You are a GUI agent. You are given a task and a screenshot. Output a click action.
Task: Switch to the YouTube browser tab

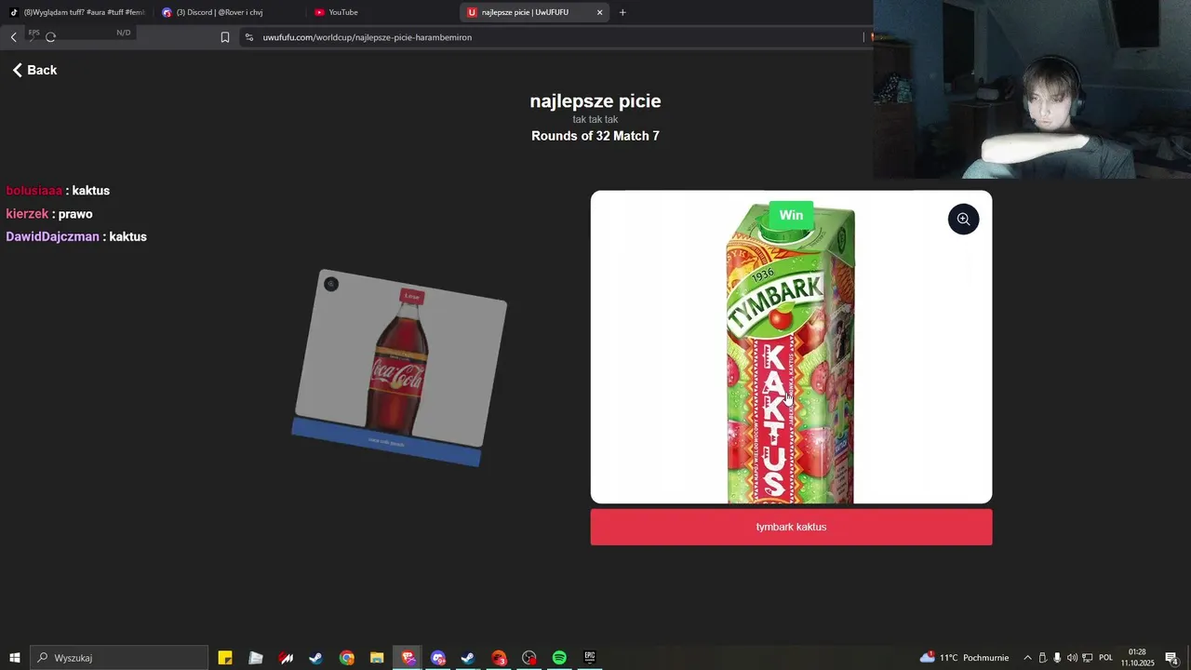coord(381,12)
